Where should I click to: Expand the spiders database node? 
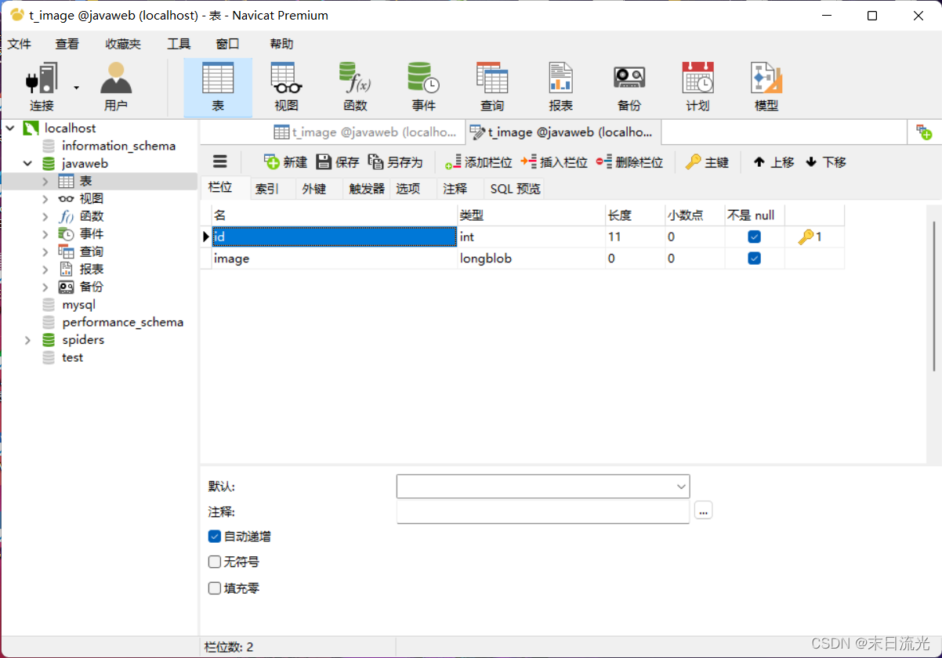27,340
